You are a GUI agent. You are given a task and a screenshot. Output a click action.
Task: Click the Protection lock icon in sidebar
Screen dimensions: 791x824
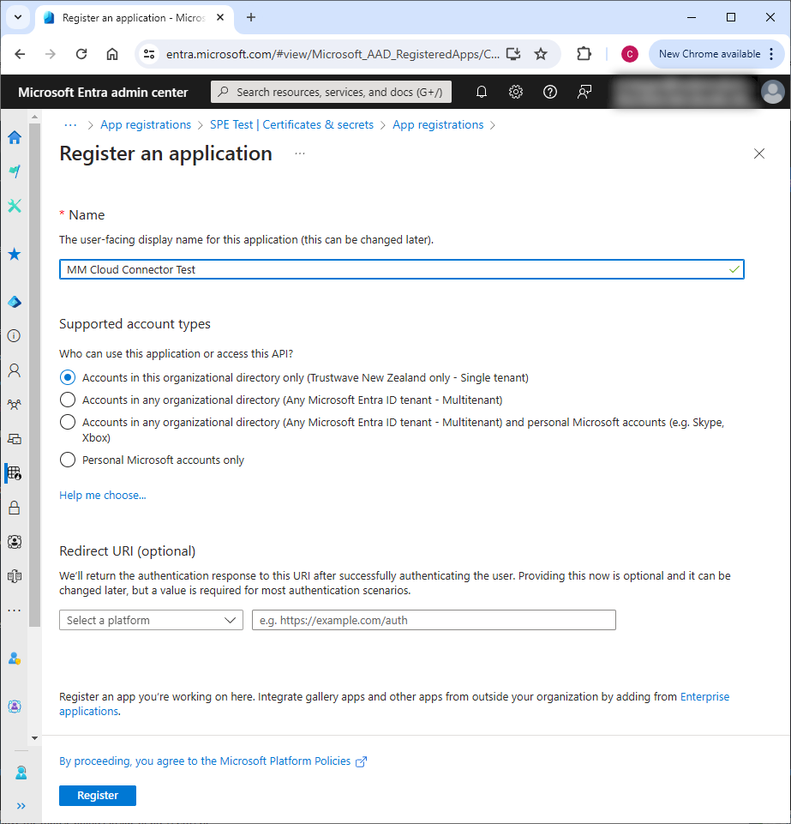(x=15, y=508)
